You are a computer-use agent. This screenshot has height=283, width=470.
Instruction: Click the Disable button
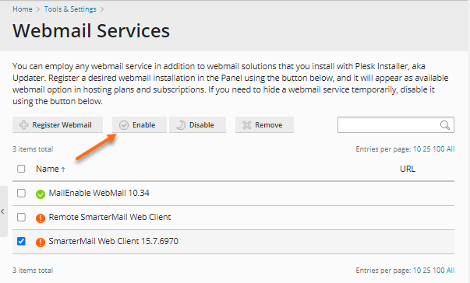197,125
